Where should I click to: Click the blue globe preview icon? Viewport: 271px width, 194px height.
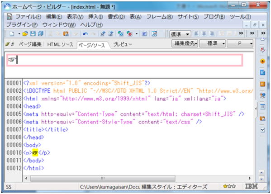coord(121,33)
